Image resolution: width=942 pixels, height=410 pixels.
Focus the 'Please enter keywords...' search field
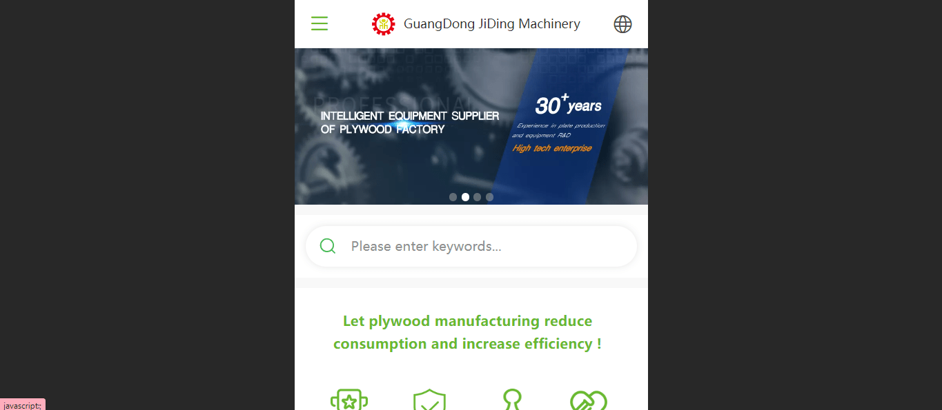(471, 246)
